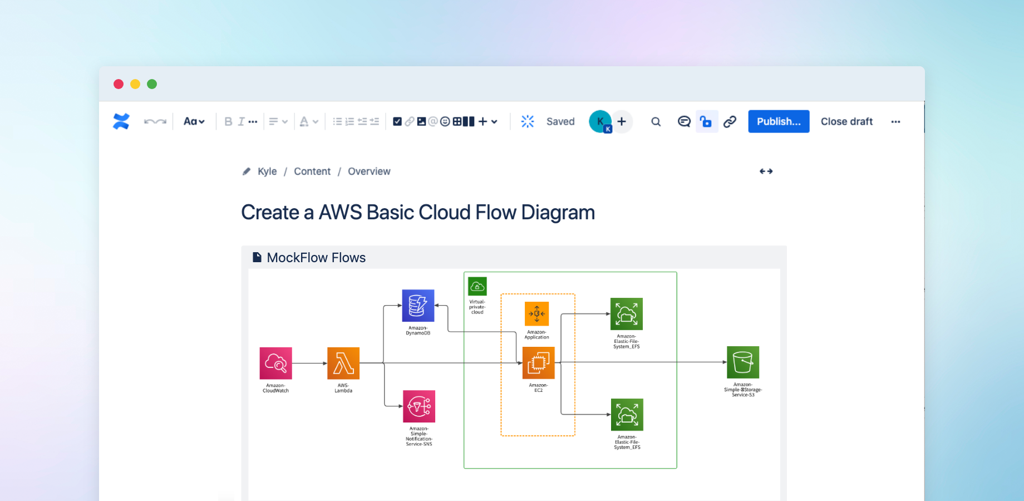Select the Amazon CloudWatch node

tap(275, 363)
